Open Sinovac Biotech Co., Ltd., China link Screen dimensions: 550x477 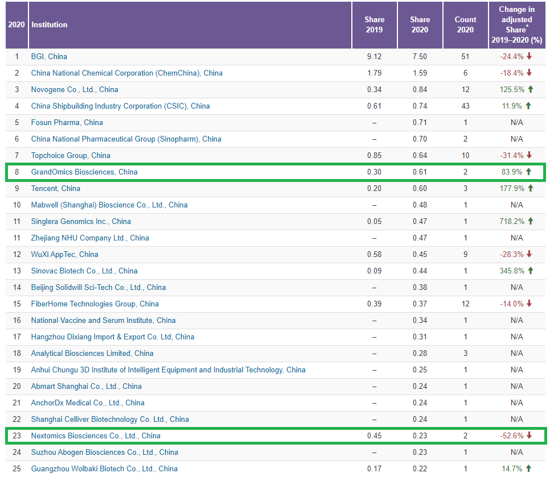(x=84, y=271)
